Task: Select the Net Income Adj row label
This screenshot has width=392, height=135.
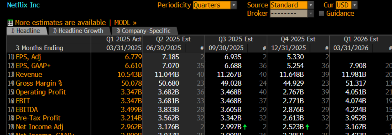Action: click(39, 127)
